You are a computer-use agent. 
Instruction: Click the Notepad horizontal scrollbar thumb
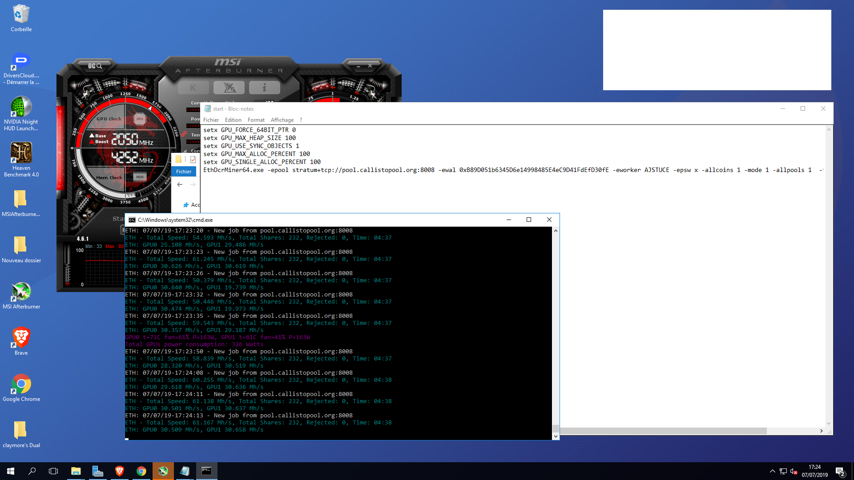(663, 431)
